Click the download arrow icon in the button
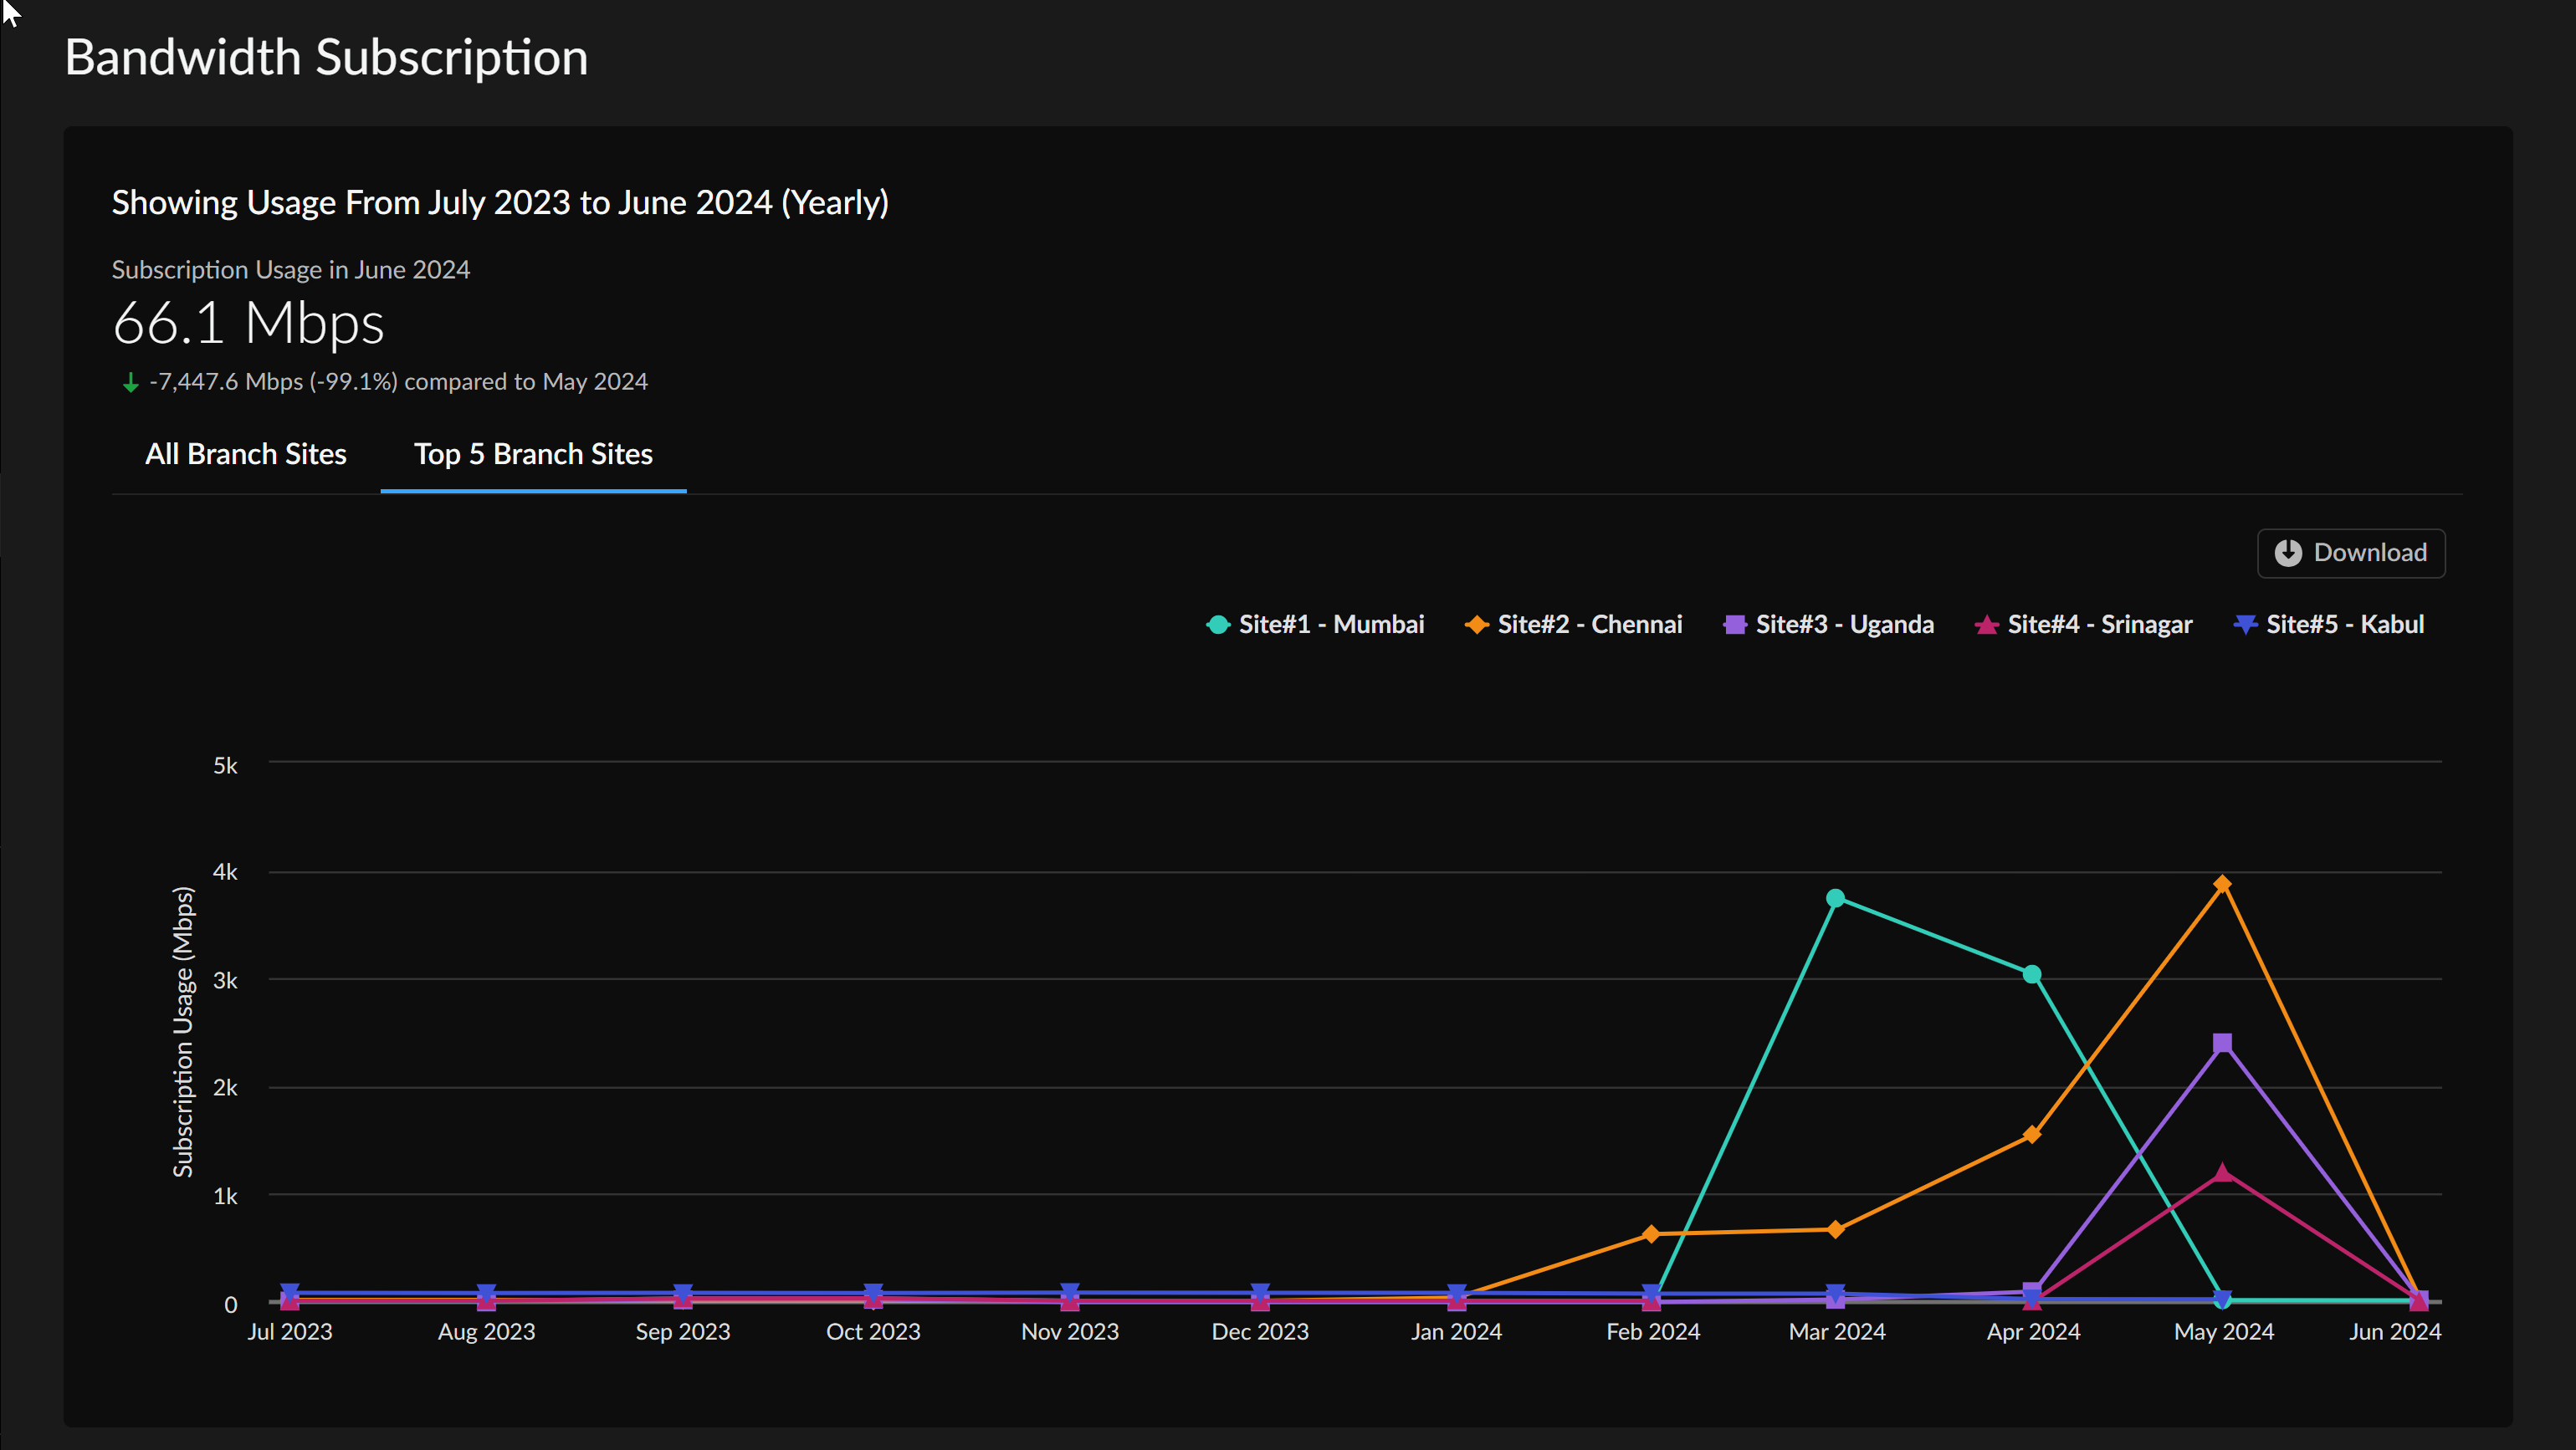Image resolution: width=2576 pixels, height=1450 pixels. coord(2288,553)
